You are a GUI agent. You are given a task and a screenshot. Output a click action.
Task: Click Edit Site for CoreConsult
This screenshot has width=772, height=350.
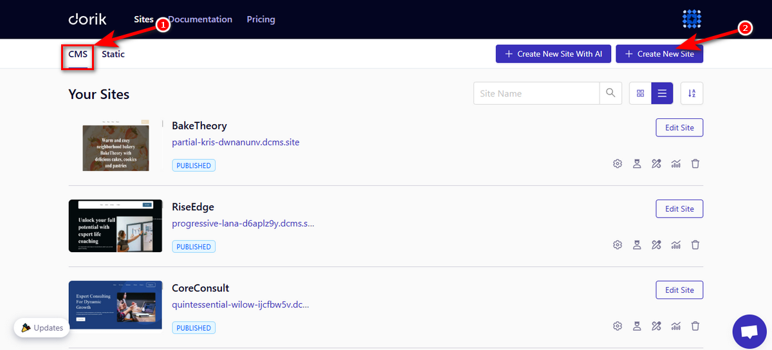pyautogui.click(x=679, y=290)
